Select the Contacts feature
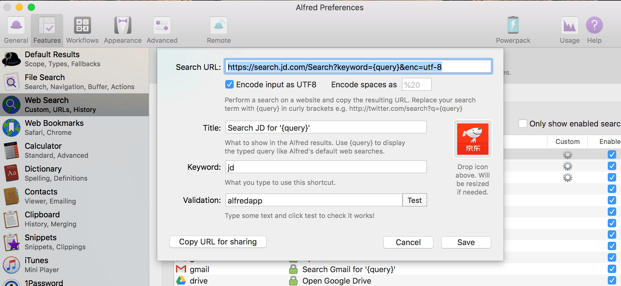Viewport: 621px width, 286px height. click(x=74, y=196)
